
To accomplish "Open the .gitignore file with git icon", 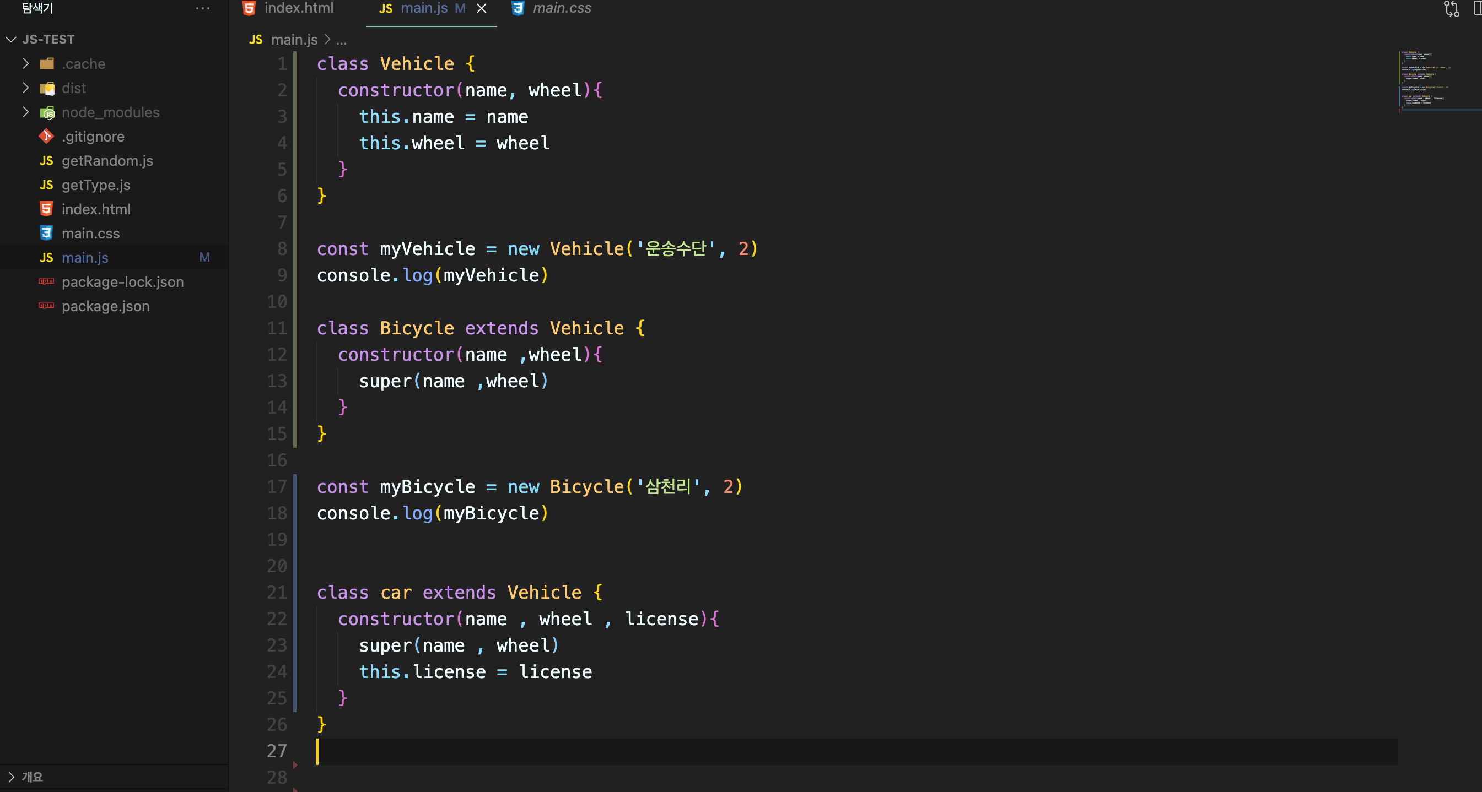I will (93, 136).
